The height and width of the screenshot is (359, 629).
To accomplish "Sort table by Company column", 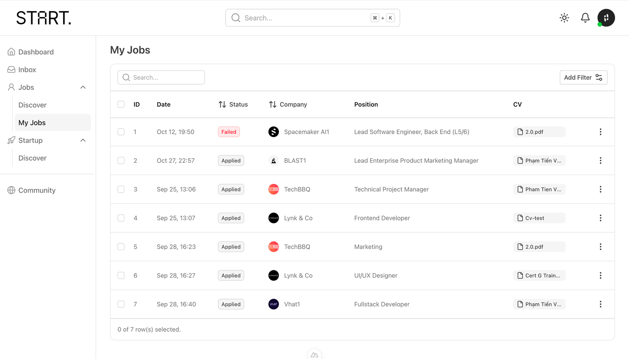I will coord(288,105).
